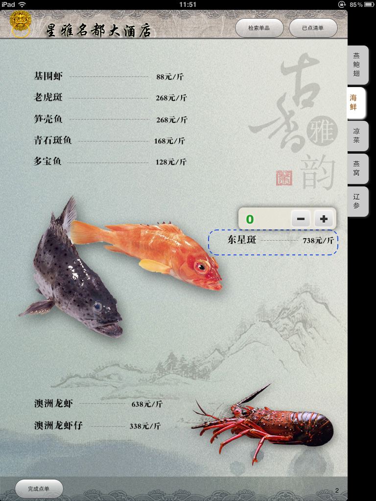This screenshot has height=501, width=376.
Task: Open the 检索单品 search button
Action: [x=259, y=28]
